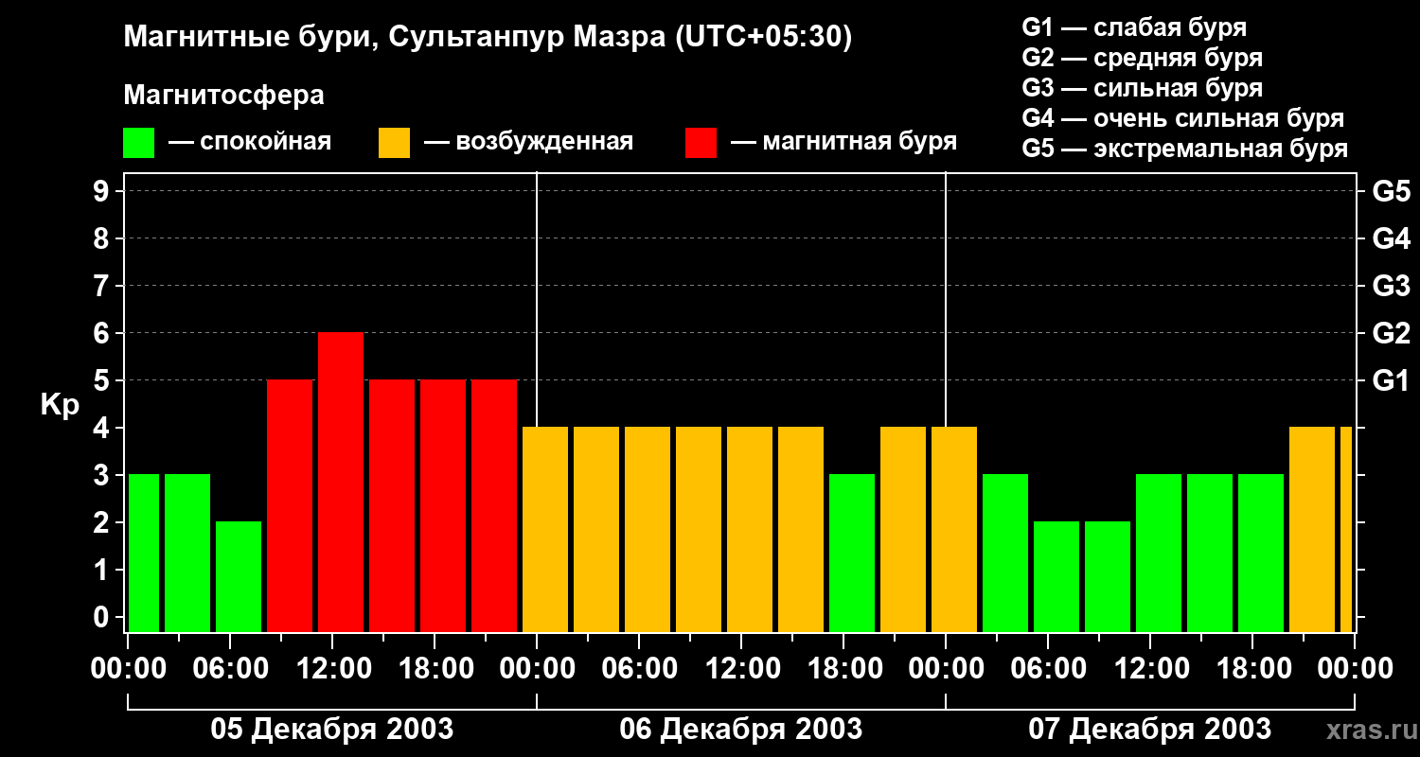Screen dimensions: 1420x757
Task: Click the 'Магнитосфера' legend heading
Action: coord(224,96)
